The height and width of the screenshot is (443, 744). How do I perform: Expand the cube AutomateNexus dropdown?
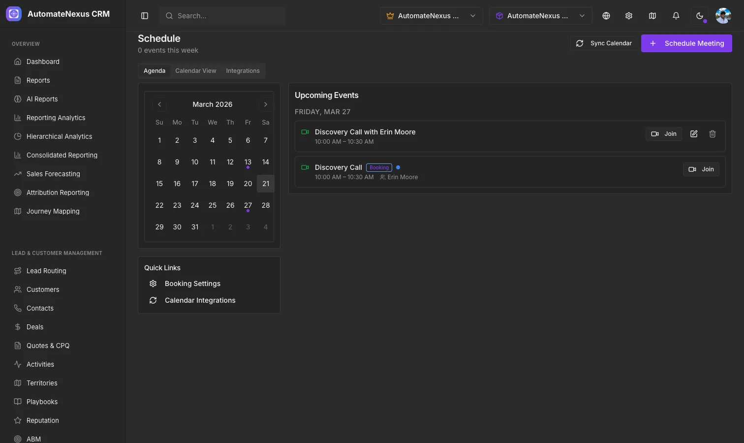click(x=541, y=16)
